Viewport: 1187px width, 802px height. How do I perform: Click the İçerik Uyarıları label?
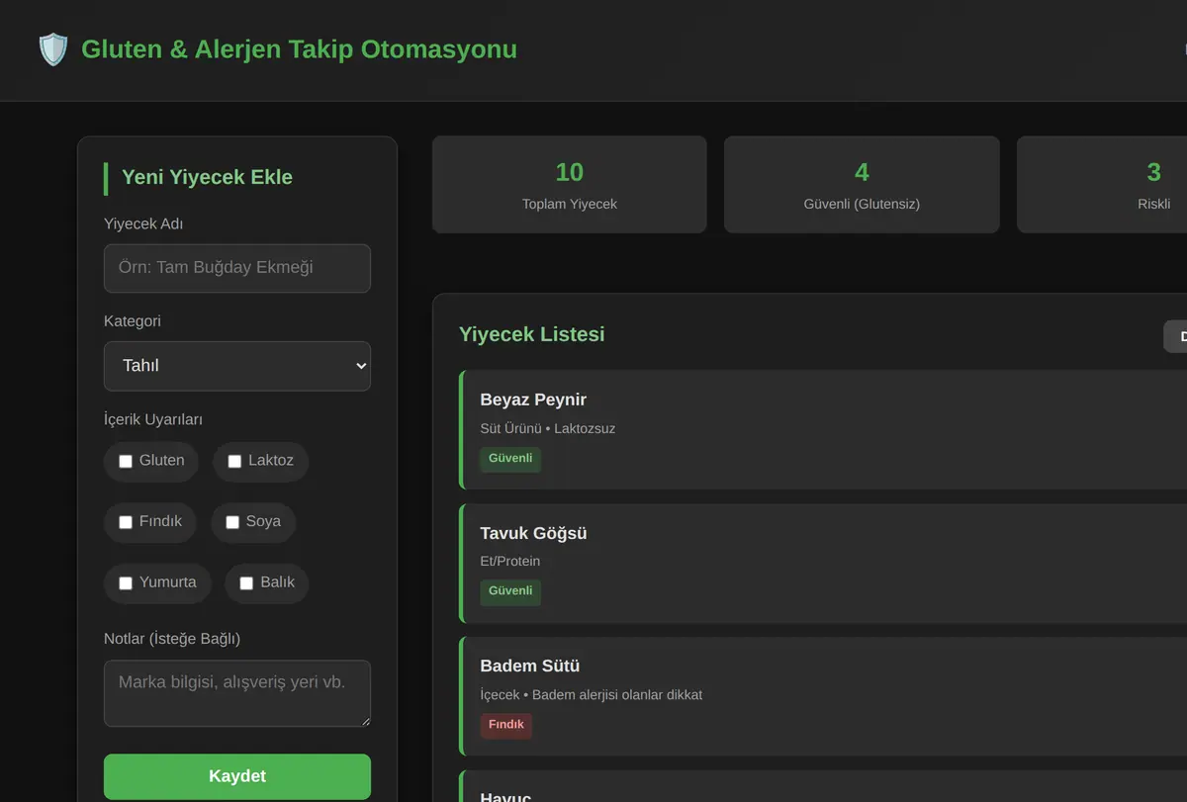153,419
